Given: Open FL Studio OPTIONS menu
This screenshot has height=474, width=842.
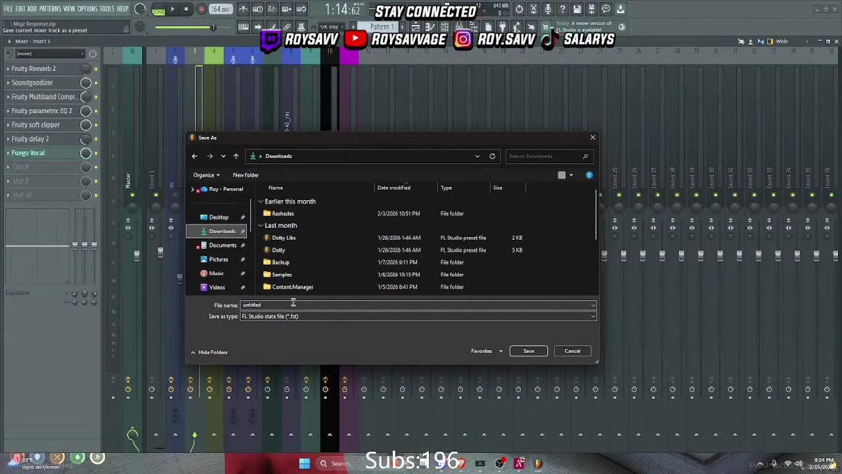Looking at the screenshot, I should (x=87, y=9).
